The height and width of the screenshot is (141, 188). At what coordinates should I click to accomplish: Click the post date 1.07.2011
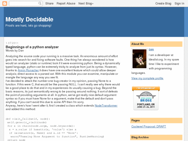pos(12,43)
